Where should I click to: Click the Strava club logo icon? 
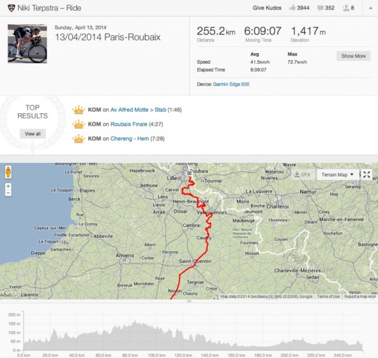(x=6, y=8)
